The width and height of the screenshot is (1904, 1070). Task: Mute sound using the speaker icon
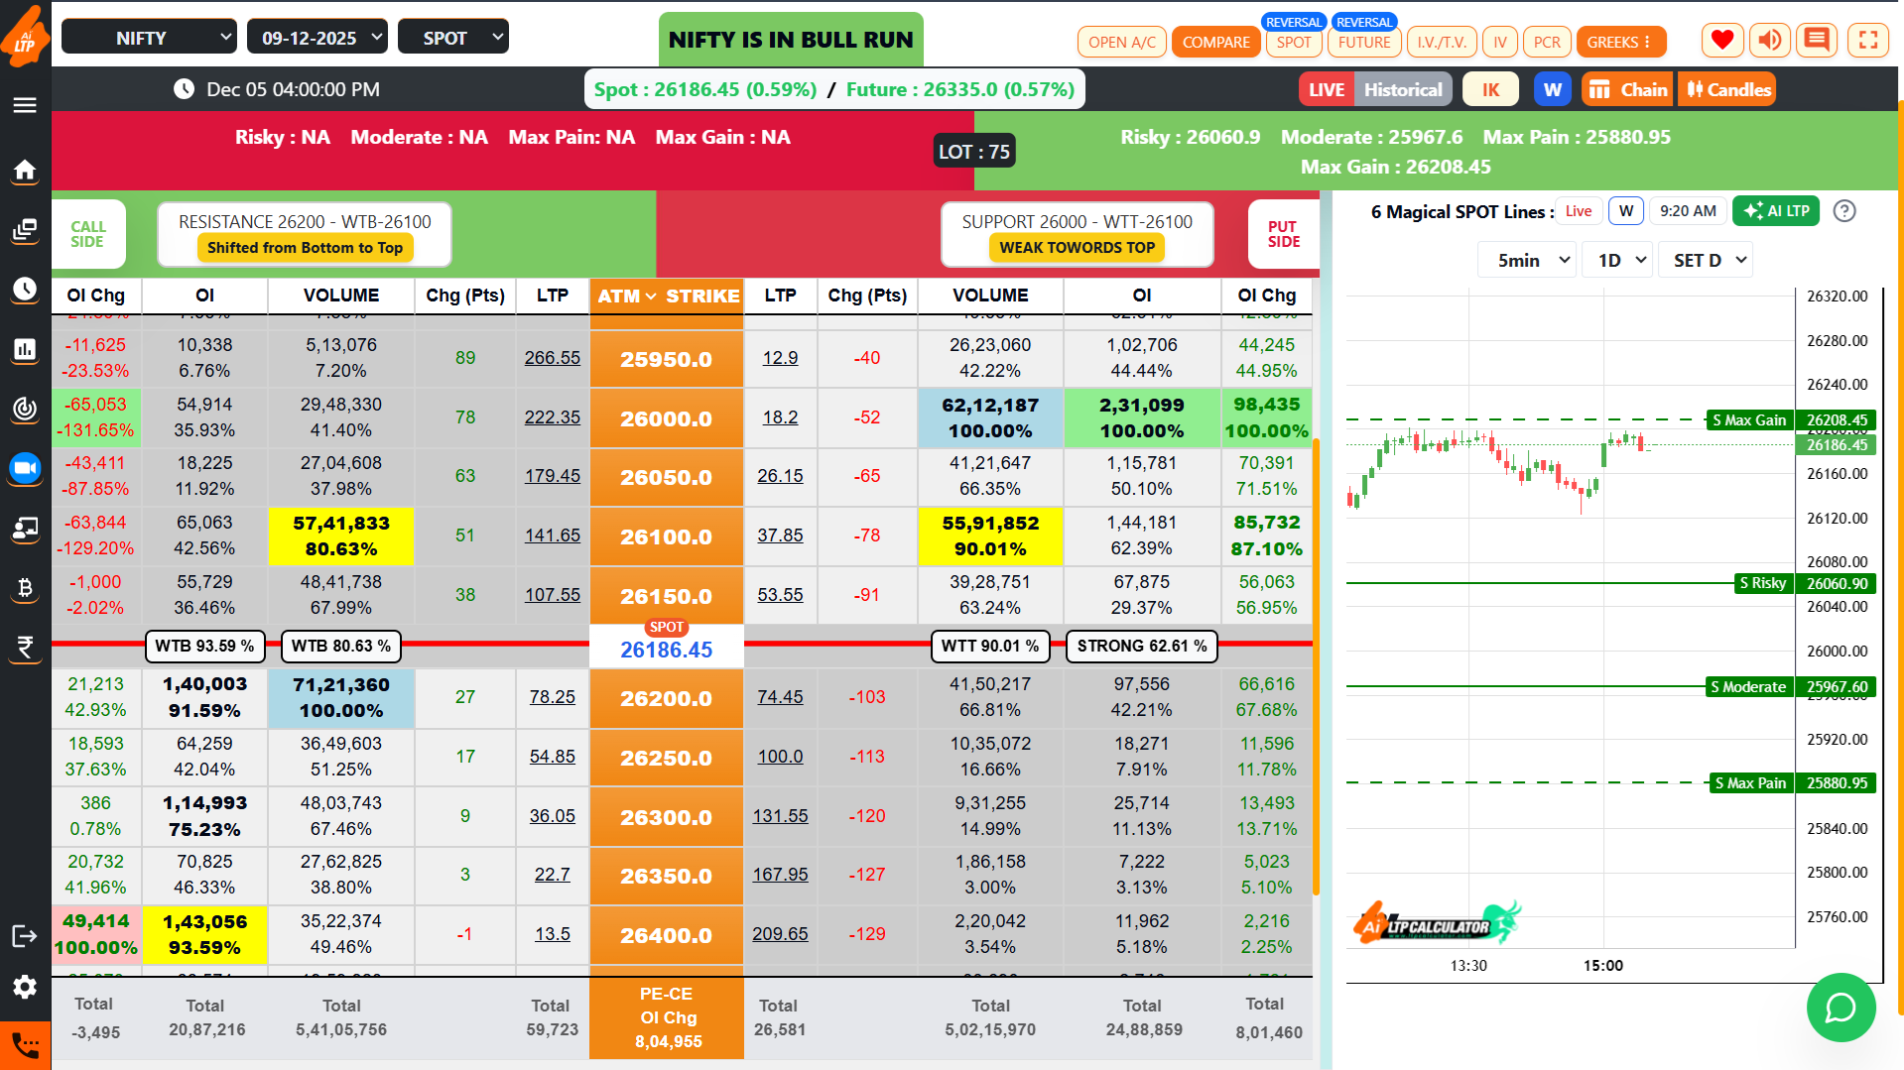point(1769,40)
